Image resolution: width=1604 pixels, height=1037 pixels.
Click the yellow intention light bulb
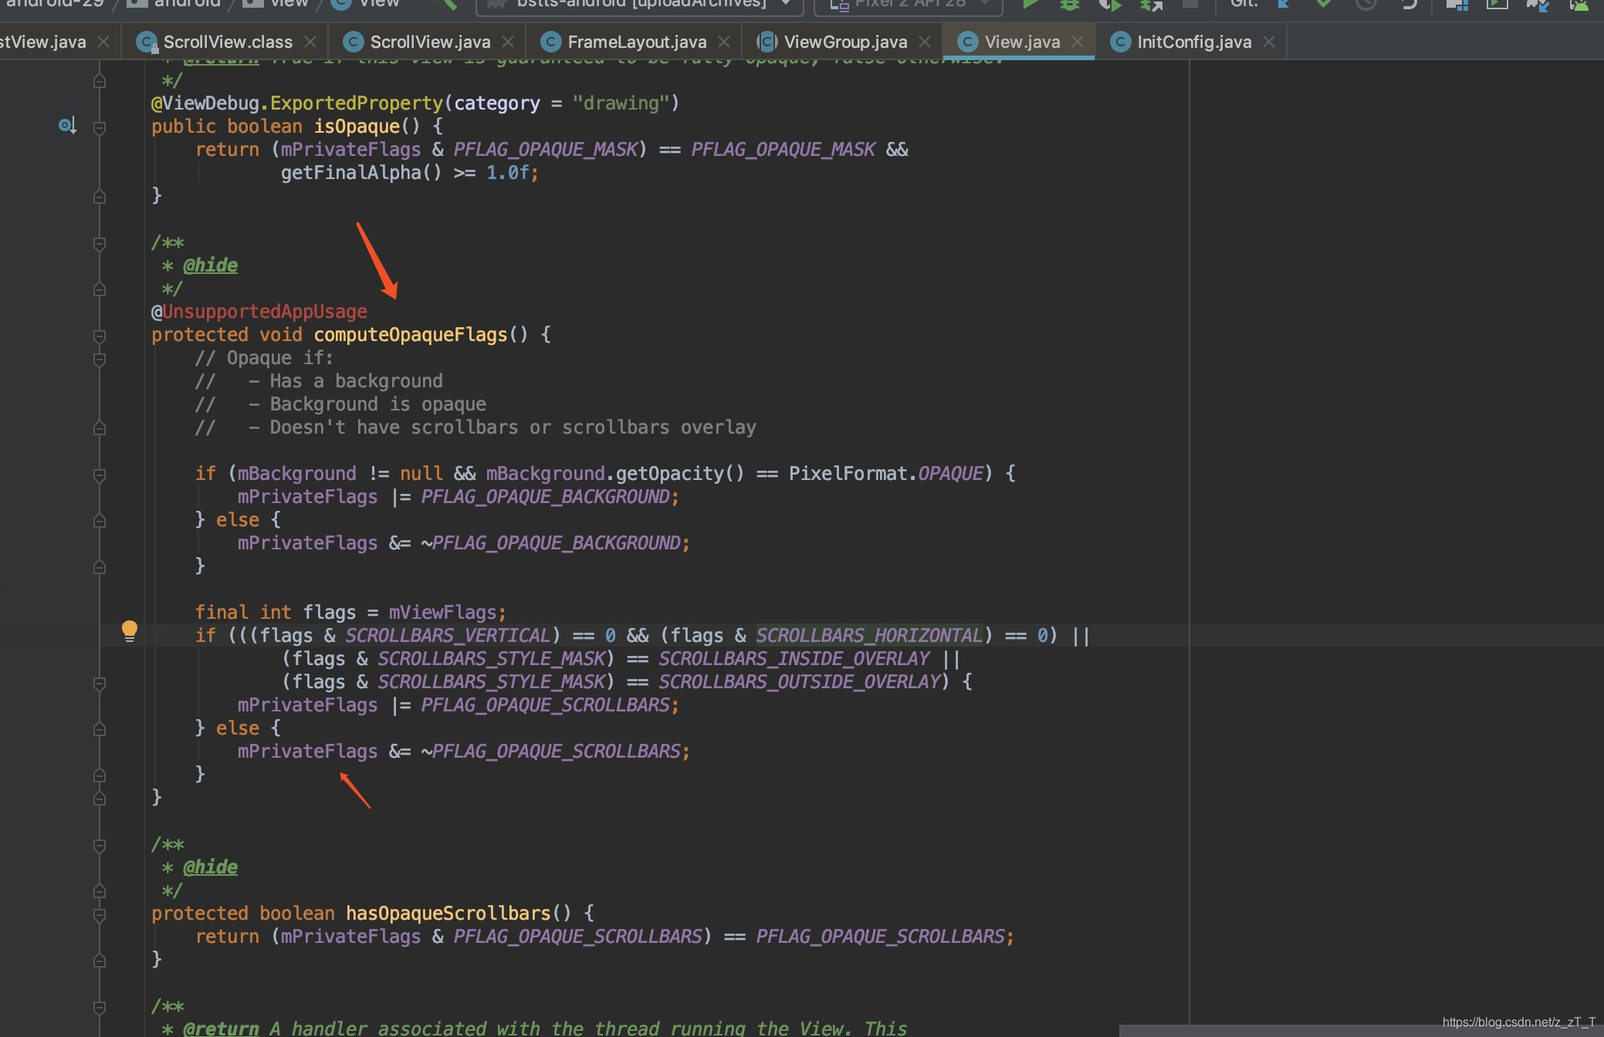[130, 631]
